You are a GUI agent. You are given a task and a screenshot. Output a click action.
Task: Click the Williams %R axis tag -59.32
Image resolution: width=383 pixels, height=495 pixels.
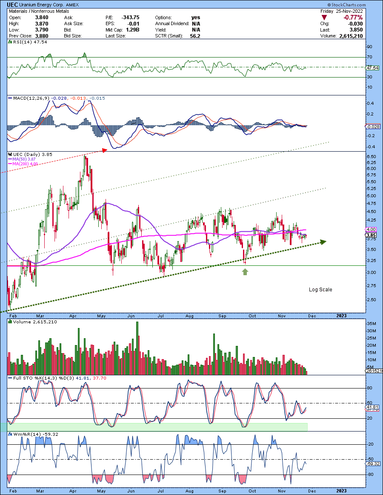point(373,464)
